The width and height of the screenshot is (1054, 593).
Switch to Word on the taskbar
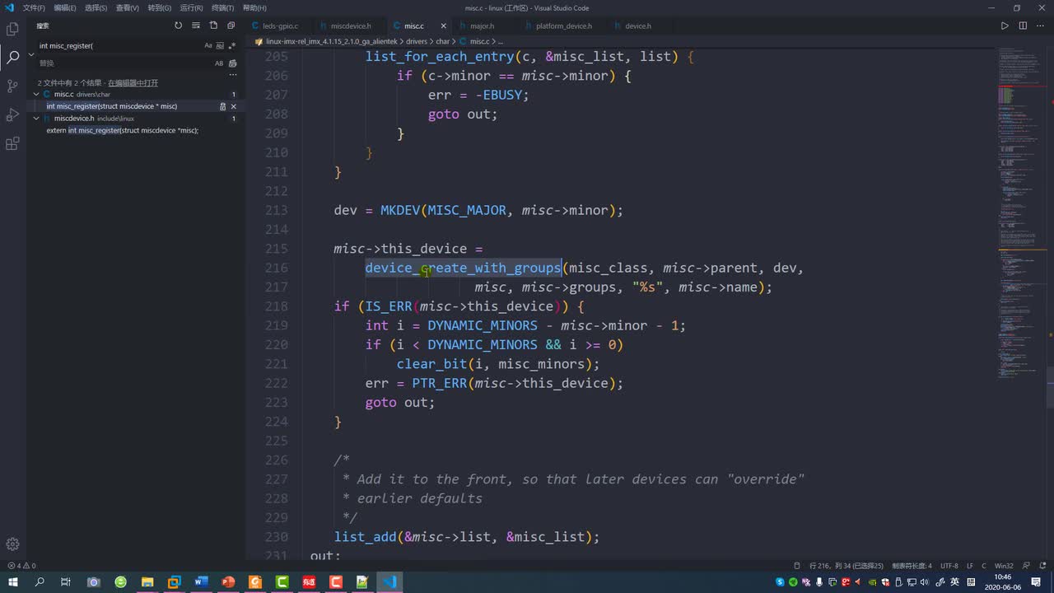[x=202, y=582]
